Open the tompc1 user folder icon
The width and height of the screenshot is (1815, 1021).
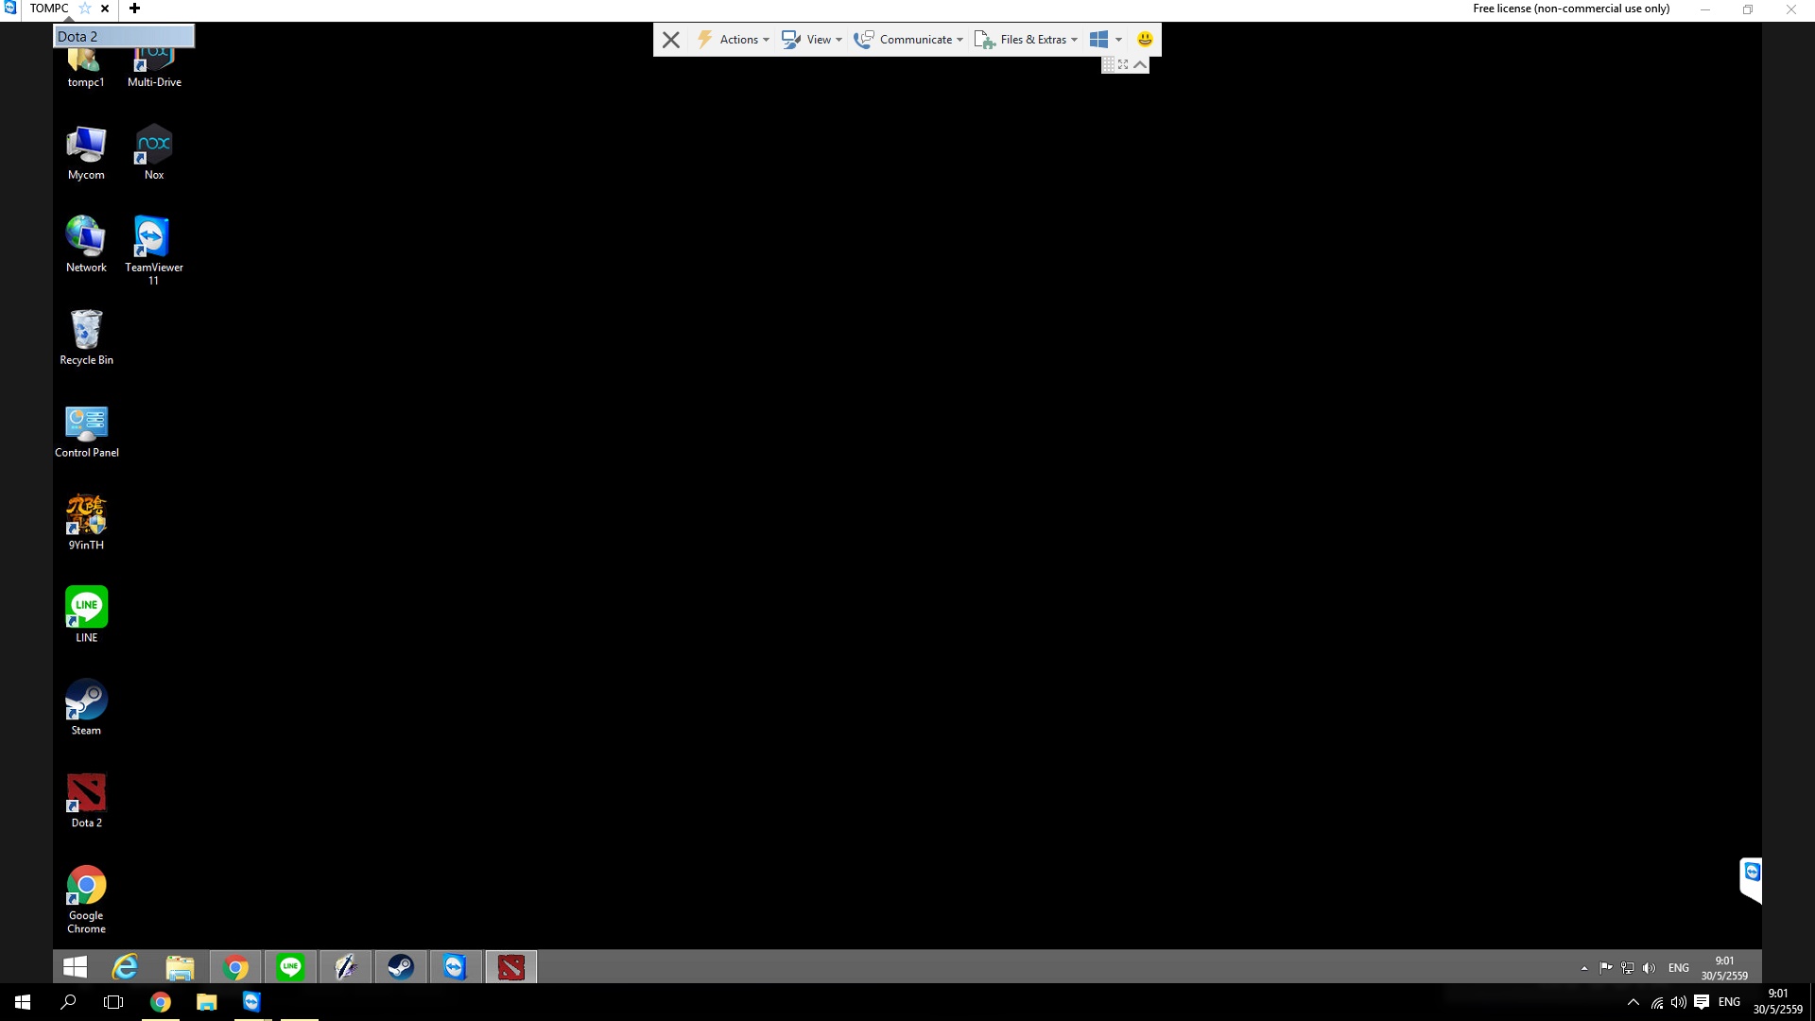86,66
